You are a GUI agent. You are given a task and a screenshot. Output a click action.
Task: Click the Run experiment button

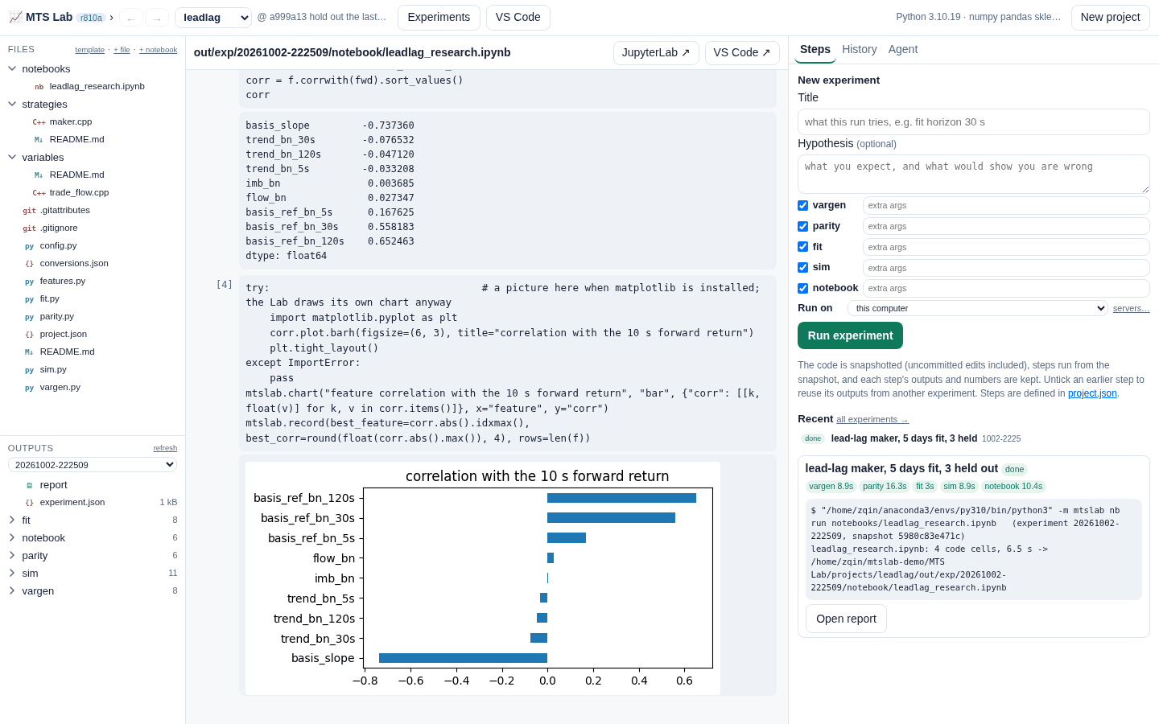(850, 335)
